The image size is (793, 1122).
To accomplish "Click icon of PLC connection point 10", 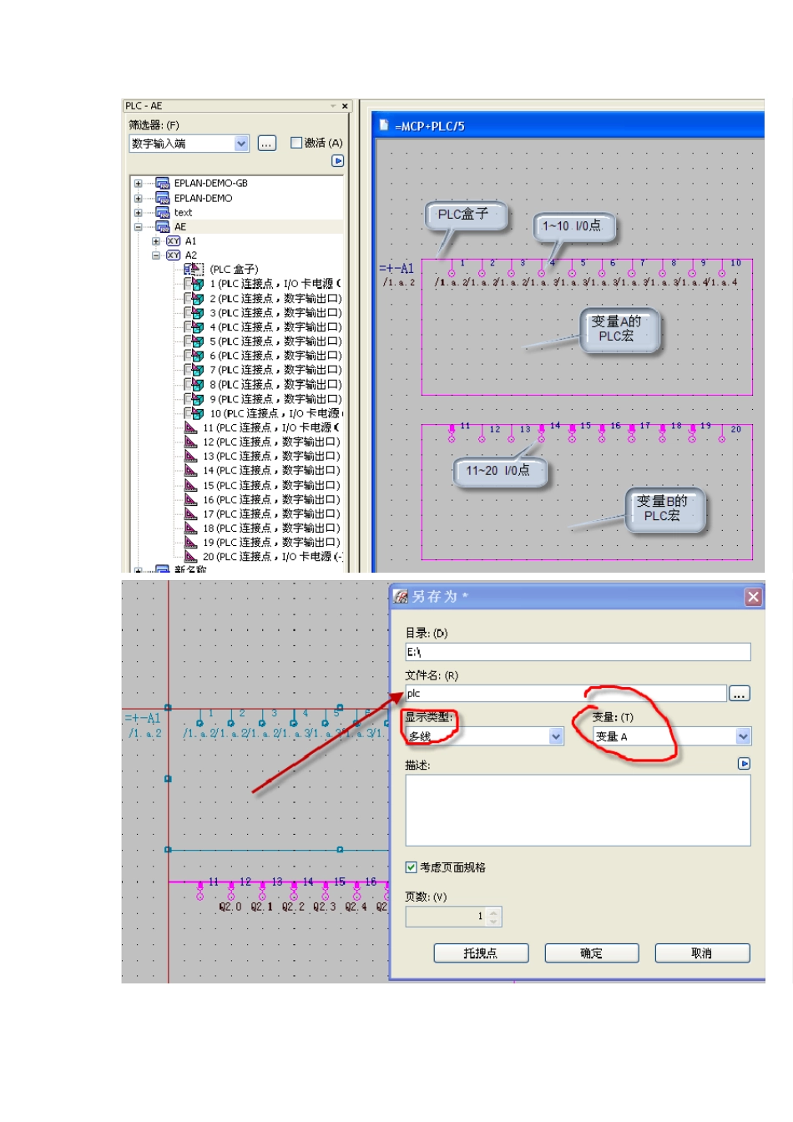I will (194, 412).
